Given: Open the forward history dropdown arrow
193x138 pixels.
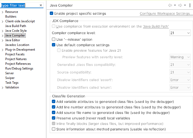Looking at the screenshot, I should click(x=185, y=5).
